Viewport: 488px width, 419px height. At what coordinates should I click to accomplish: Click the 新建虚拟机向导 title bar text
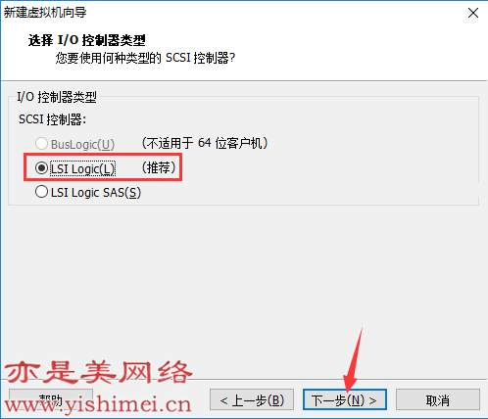pyautogui.click(x=45, y=13)
